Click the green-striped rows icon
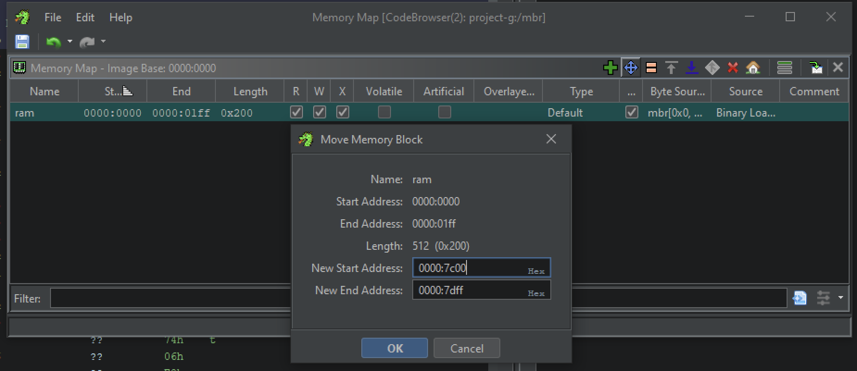The image size is (857, 371). pyautogui.click(x=784, y=68)
